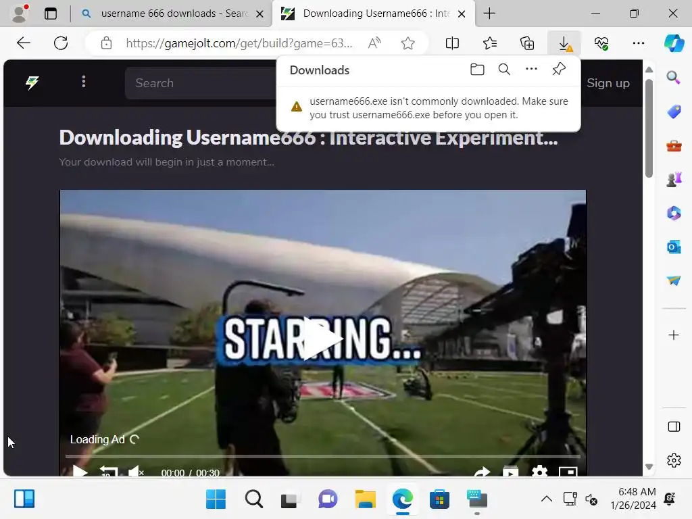Image resolution: width=692 pixels, height=519 pixels.
Task: Open Copilot sidebar icon
Action: tap(674, 43)
